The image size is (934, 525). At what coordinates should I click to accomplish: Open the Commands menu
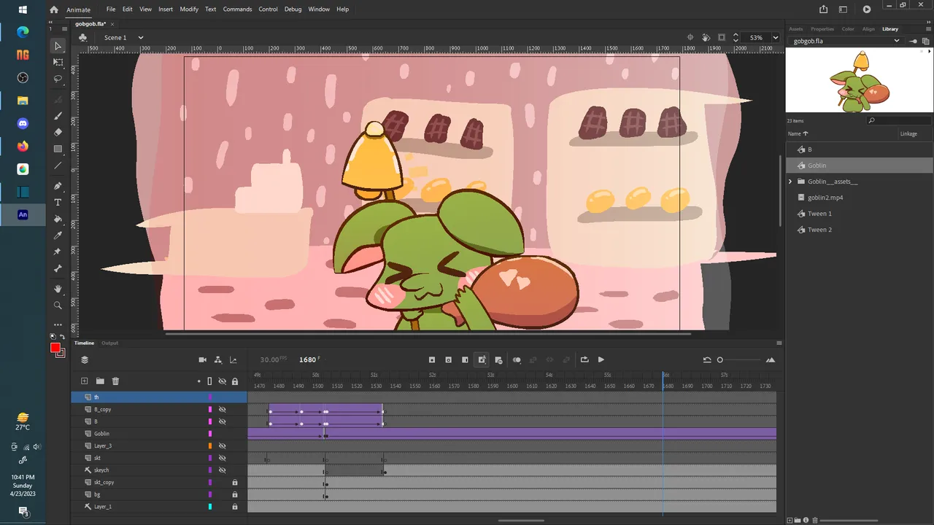pyautogui.click(x=237, y=9)
